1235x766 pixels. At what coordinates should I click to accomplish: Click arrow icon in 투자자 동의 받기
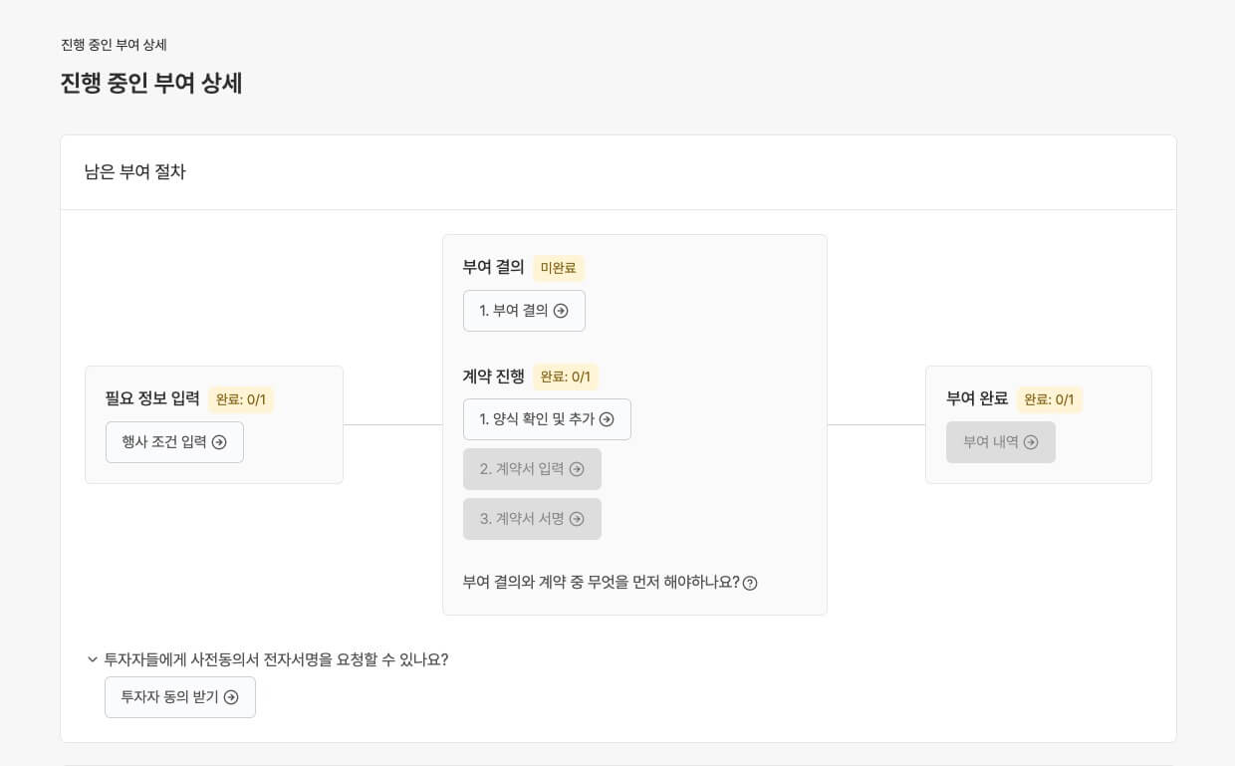pos(231,697)
